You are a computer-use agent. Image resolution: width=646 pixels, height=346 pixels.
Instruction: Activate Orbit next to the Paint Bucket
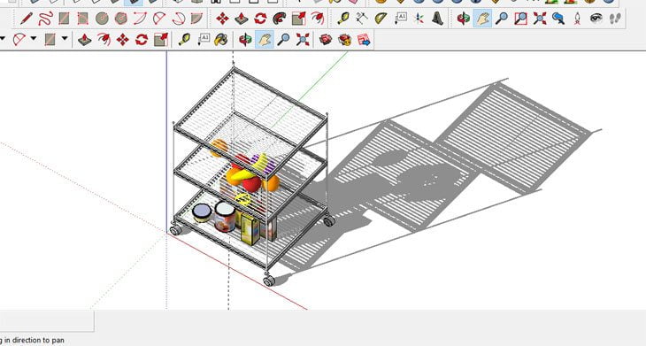pyautogui.click(x=245, y=40)
